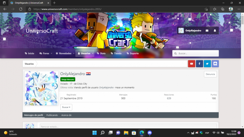Expand the Usuarios navigation dropdown arrow
The image size is (244, 137).
[93, 53]
